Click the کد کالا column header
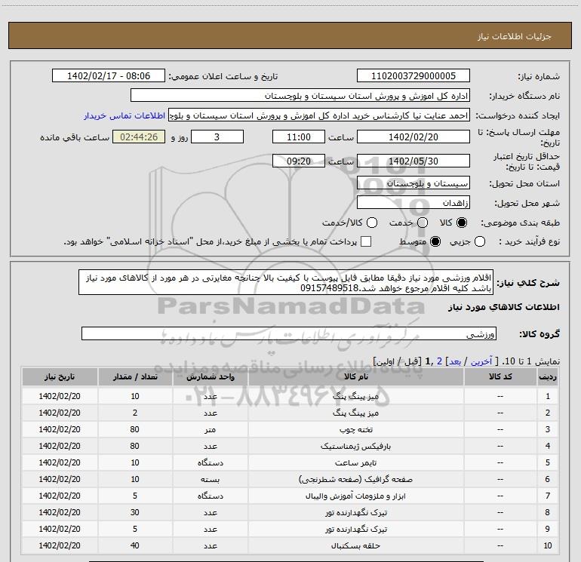581x562 pixels. click(x=500, y=376)
